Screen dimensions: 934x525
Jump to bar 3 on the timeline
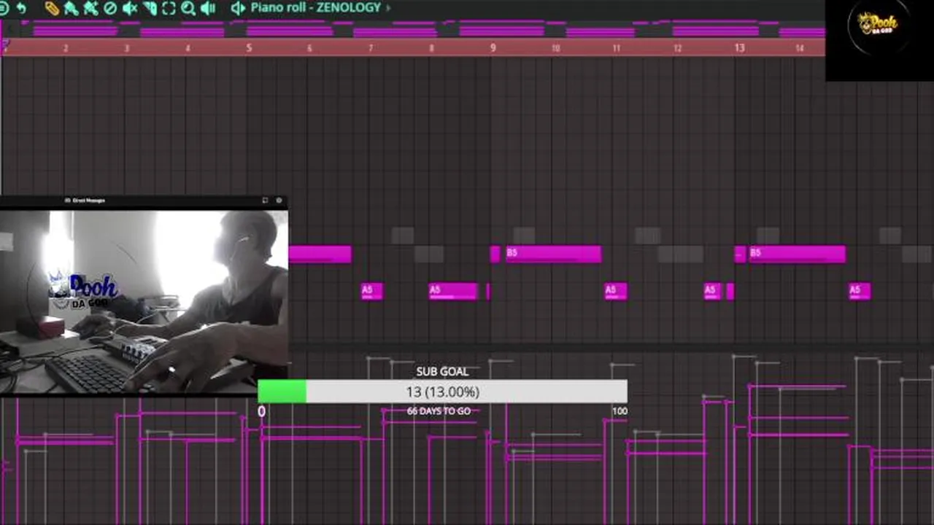126,48
